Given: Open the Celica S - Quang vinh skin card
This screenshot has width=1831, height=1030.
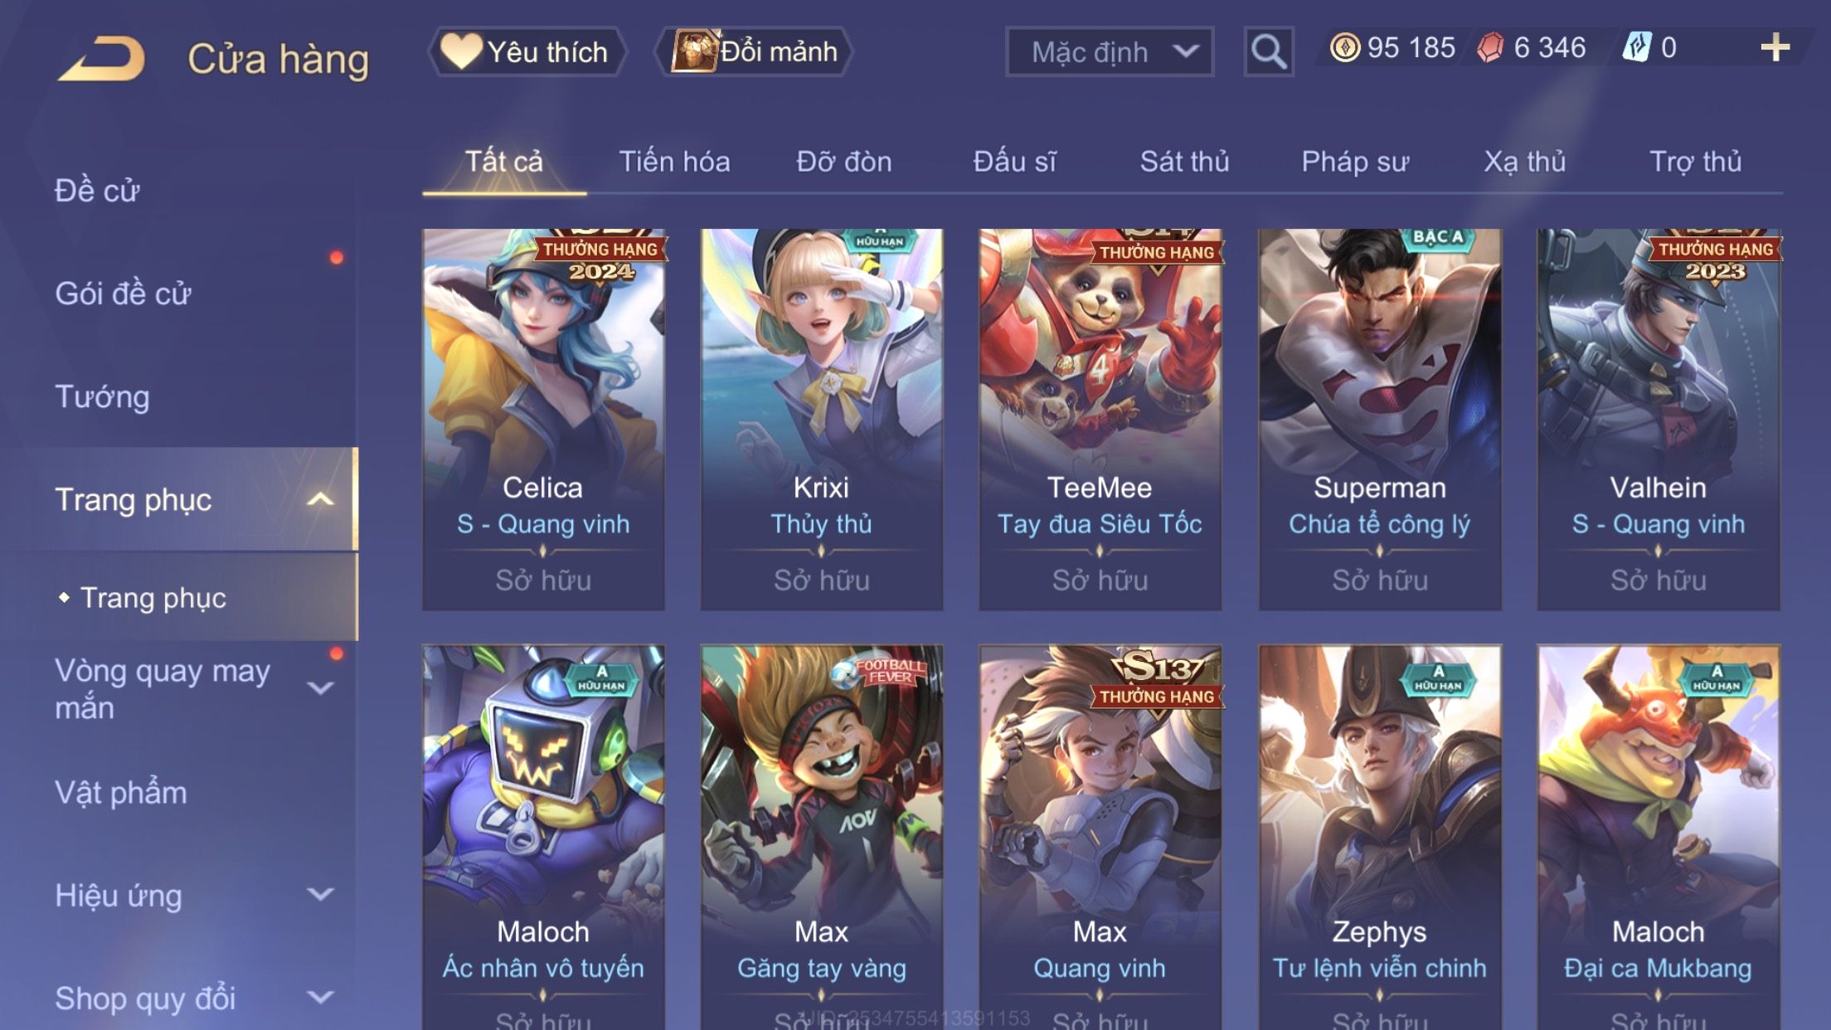Looking at the screenshot, I should (543, 420).
